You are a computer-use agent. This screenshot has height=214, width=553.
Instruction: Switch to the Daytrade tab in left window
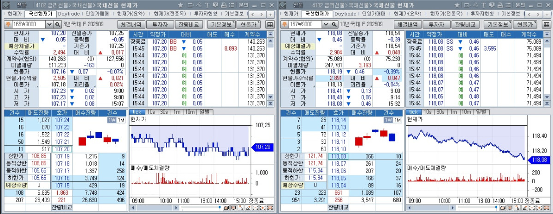click(x=69, y=14)
